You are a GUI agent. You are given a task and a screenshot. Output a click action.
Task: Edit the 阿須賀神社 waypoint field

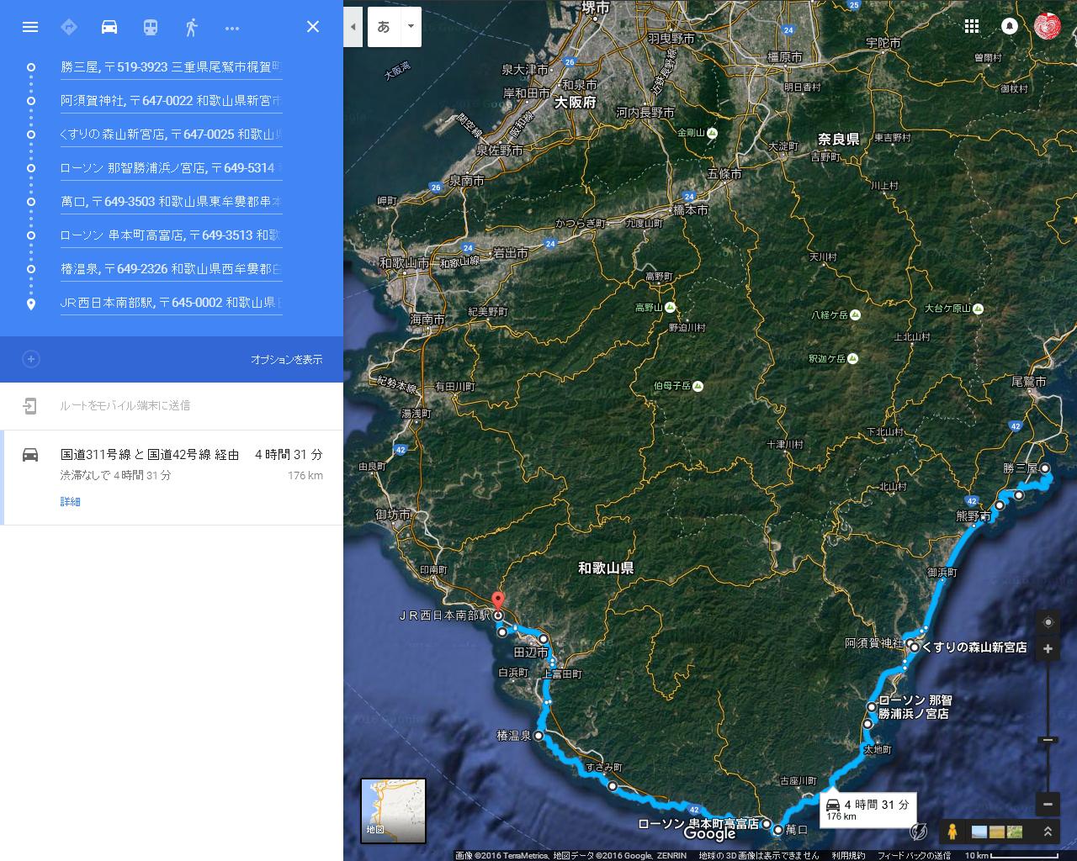171,101
